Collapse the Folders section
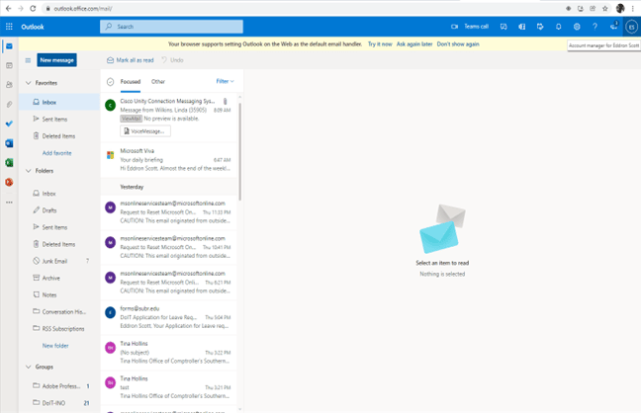Viewport: 641px width, 413px height. pyautogui.click(x=29, y=171)
